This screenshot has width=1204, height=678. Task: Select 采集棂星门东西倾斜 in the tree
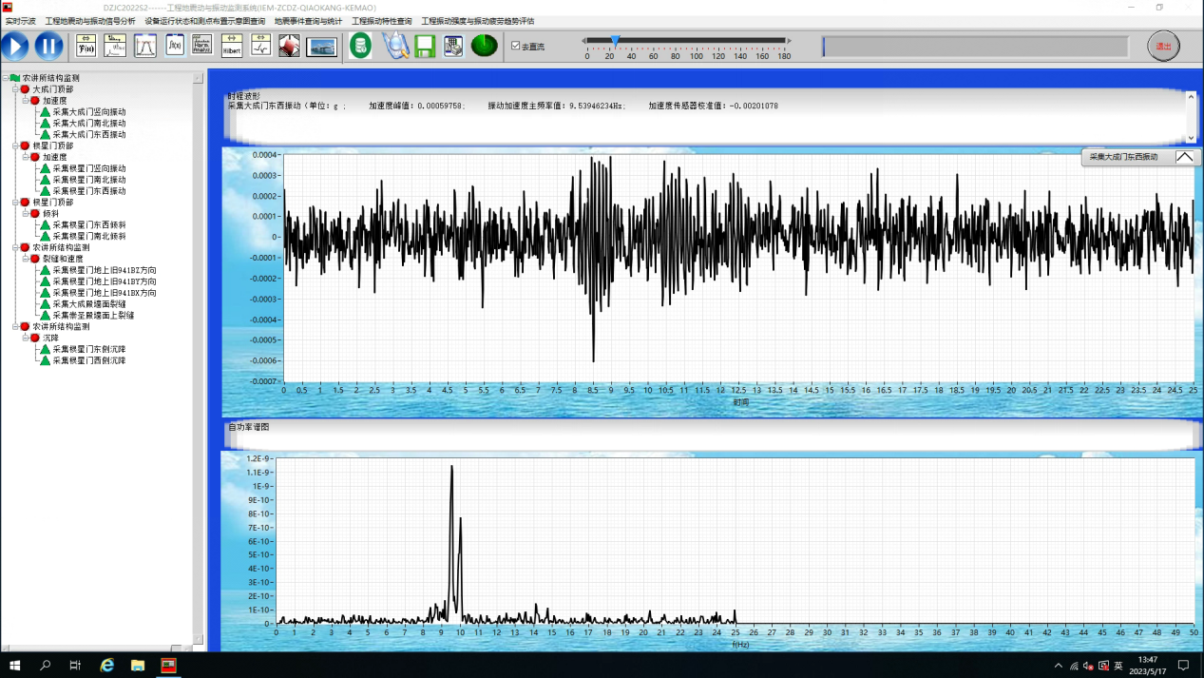click(x=88, y=225)
